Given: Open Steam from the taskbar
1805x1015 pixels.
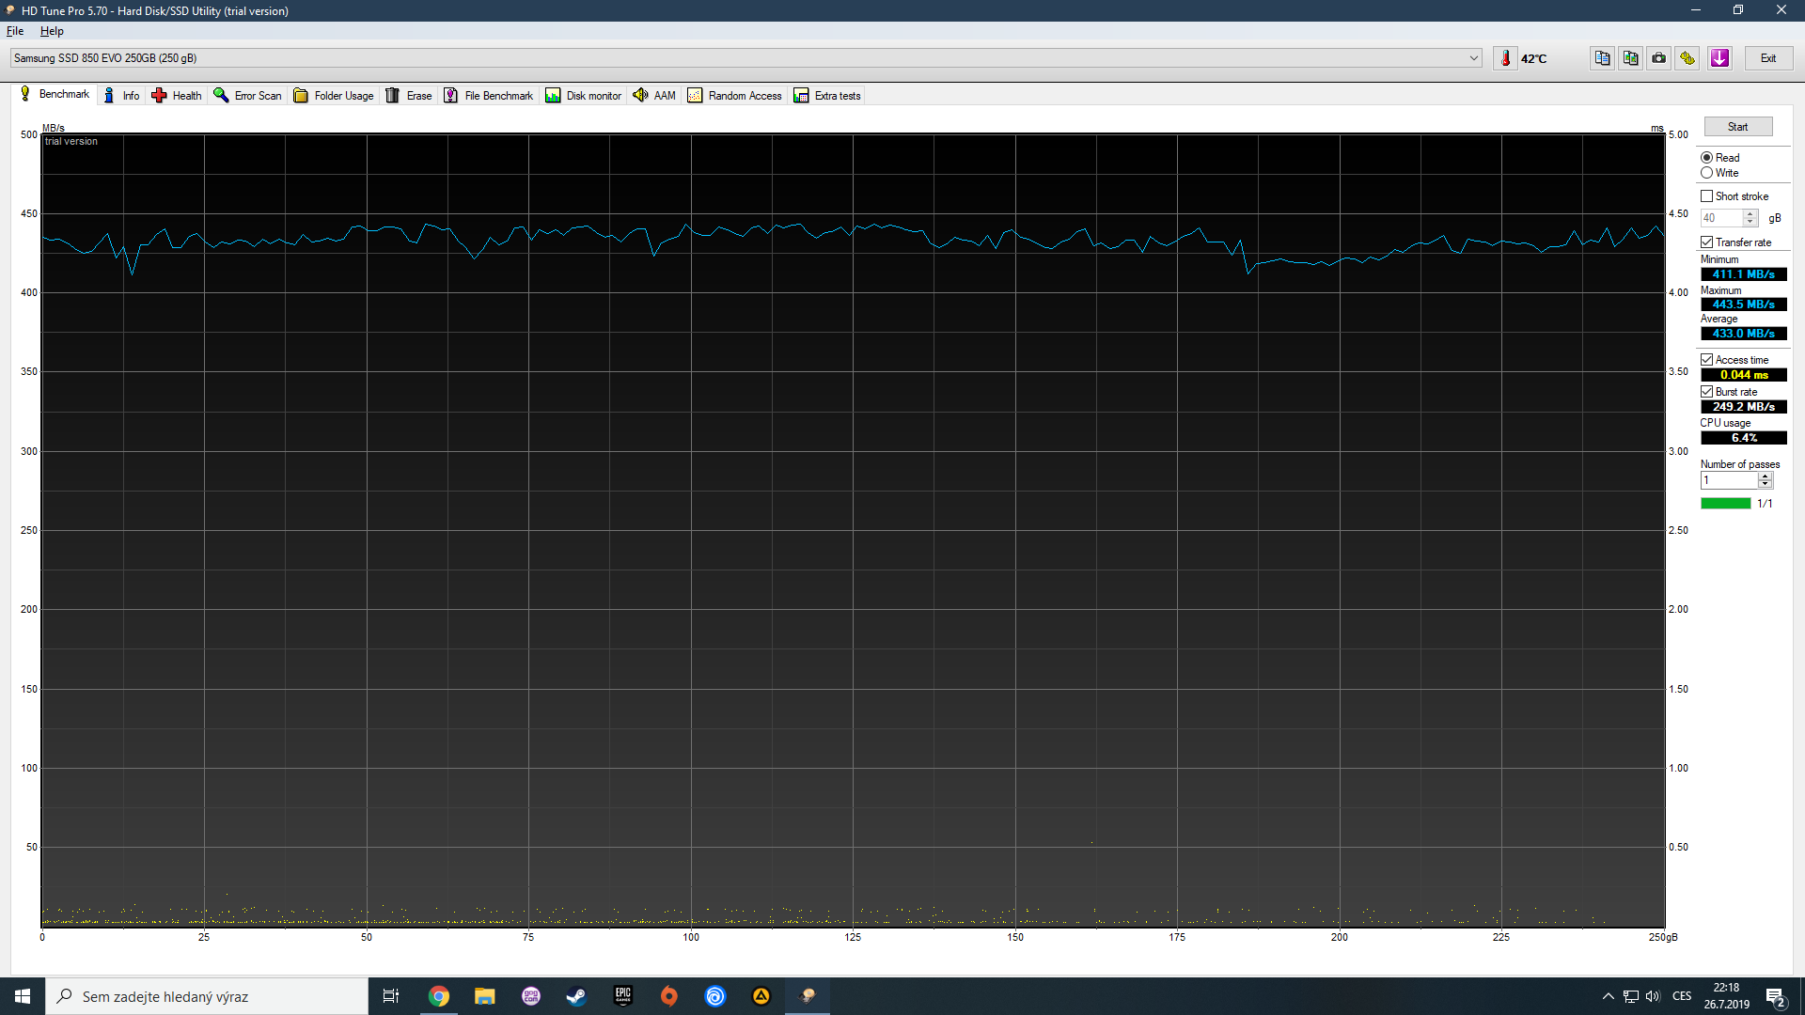Looking at the screenshot, I should [576, 996].
